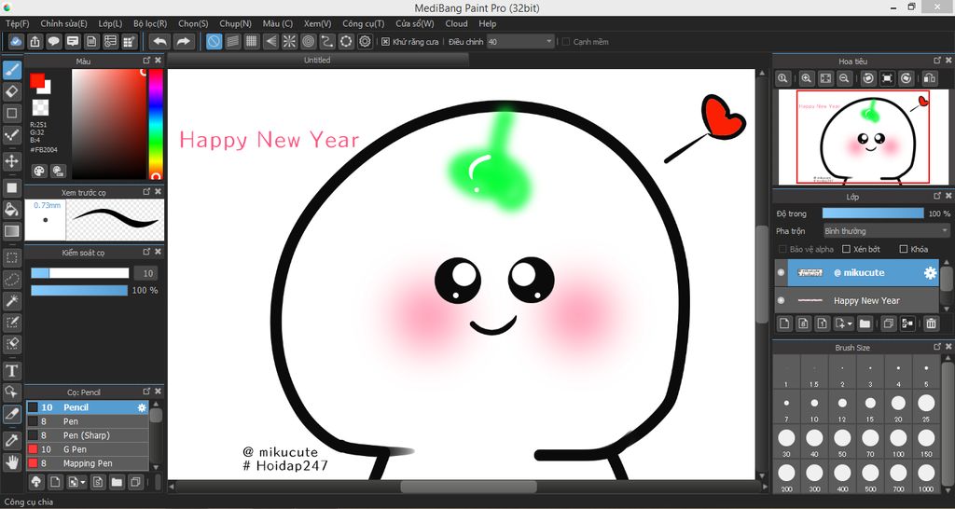955x509 pixels.
Task: Open the Pha trộn blend mode dropdown
Action: pos(886,231)
